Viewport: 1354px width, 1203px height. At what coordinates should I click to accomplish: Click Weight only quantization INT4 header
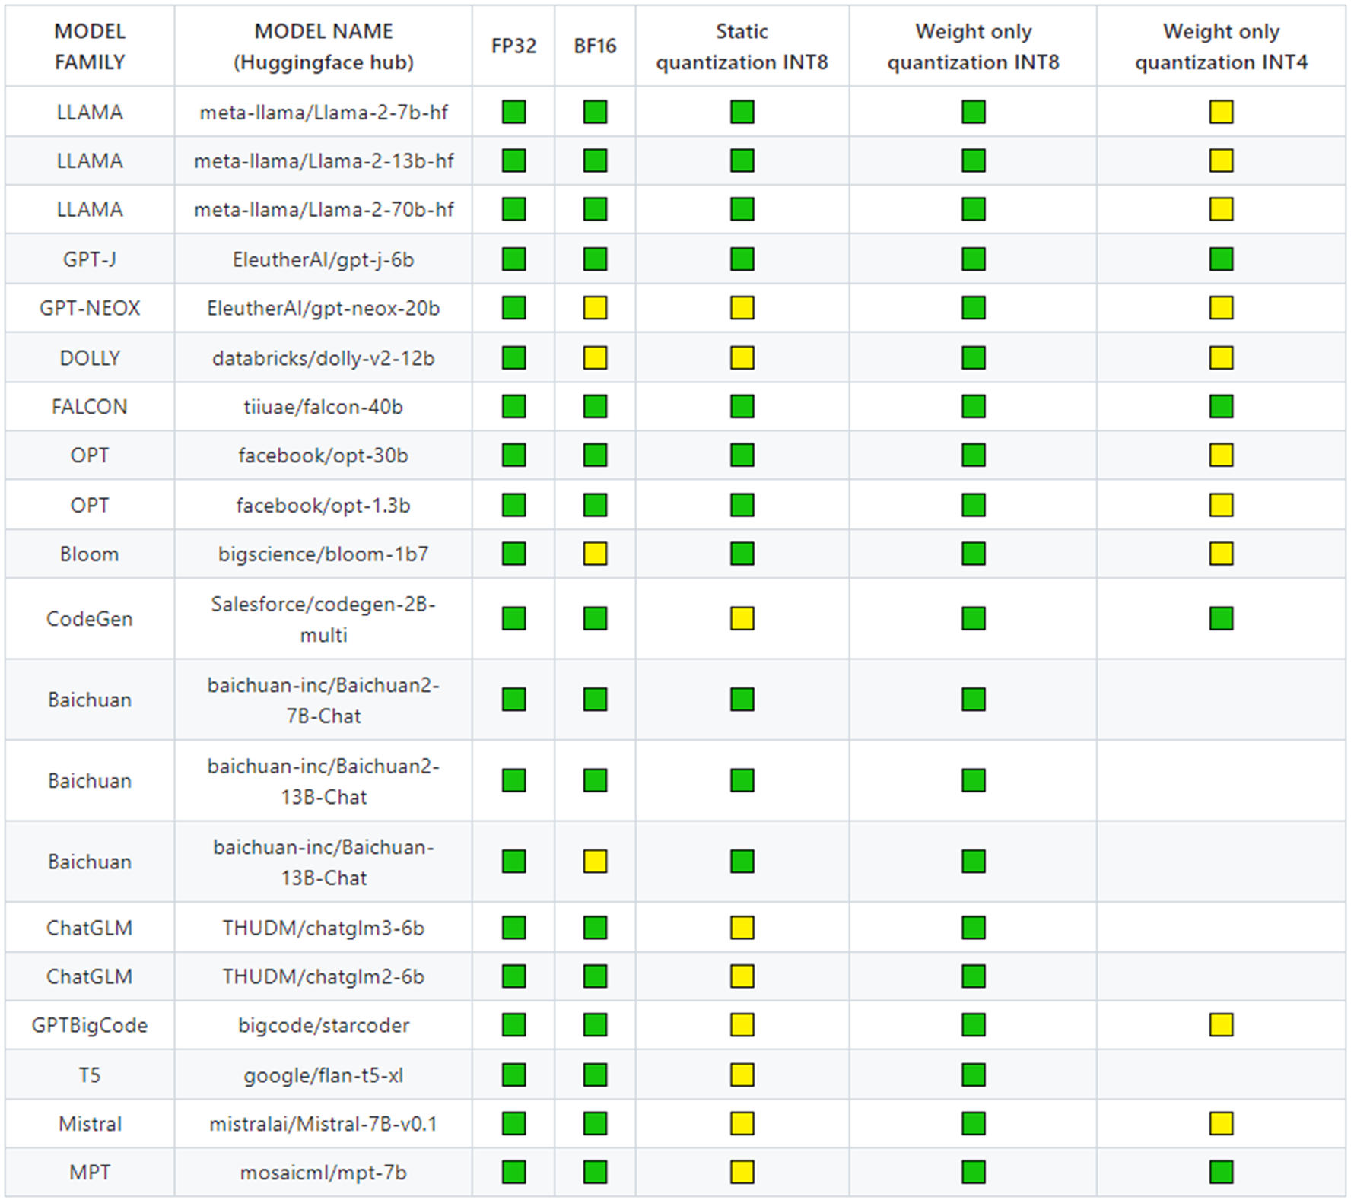click(x=1221, y=46)
